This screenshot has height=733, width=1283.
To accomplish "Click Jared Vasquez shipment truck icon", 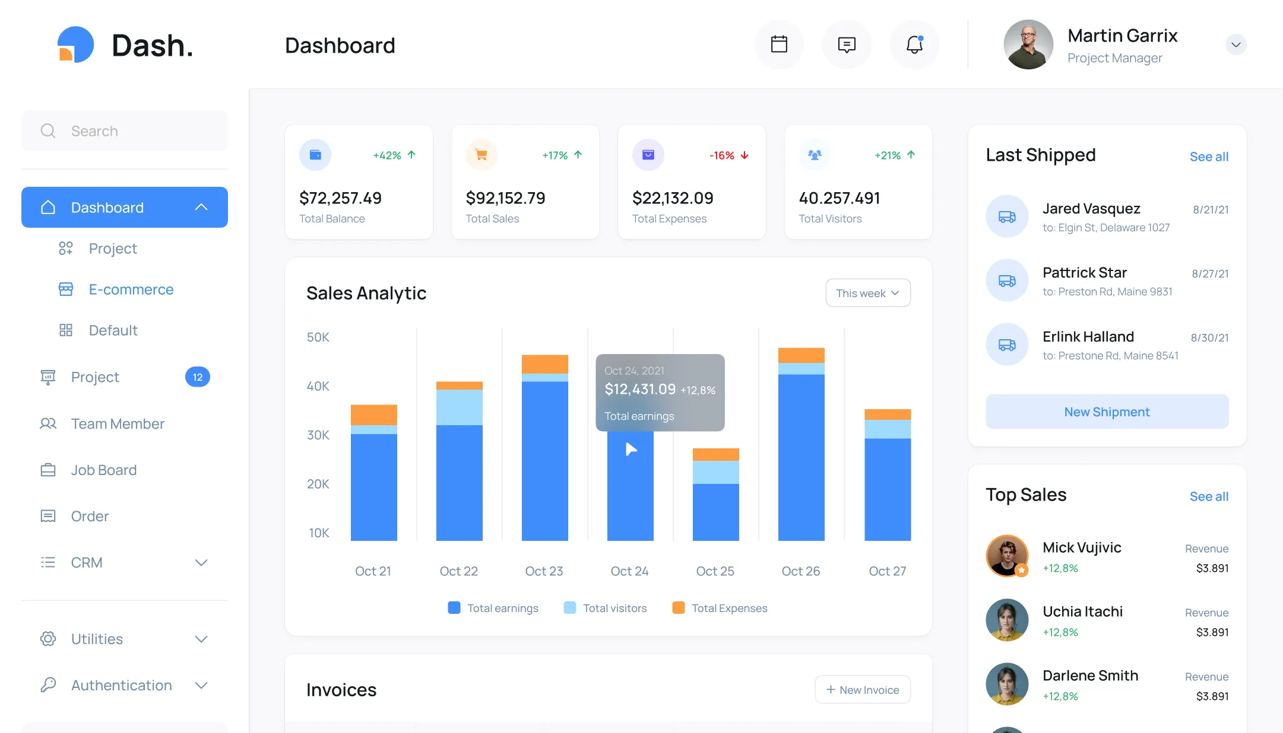I will 1007,216.
